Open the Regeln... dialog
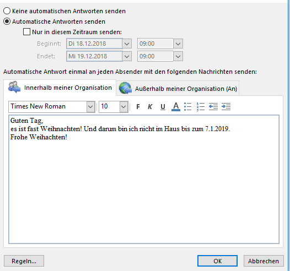290x271 pixels. tap(24, 261)
